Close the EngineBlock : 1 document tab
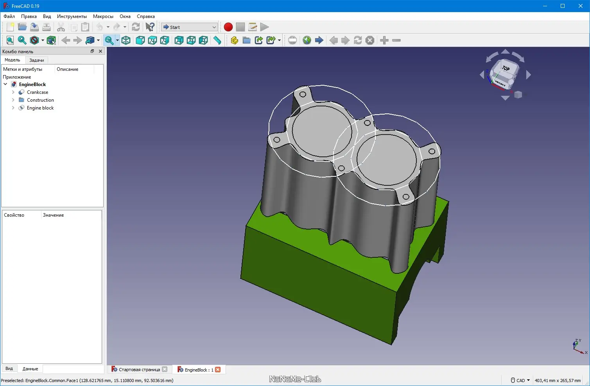The image size is (590, 386). (x=218, y=370)
